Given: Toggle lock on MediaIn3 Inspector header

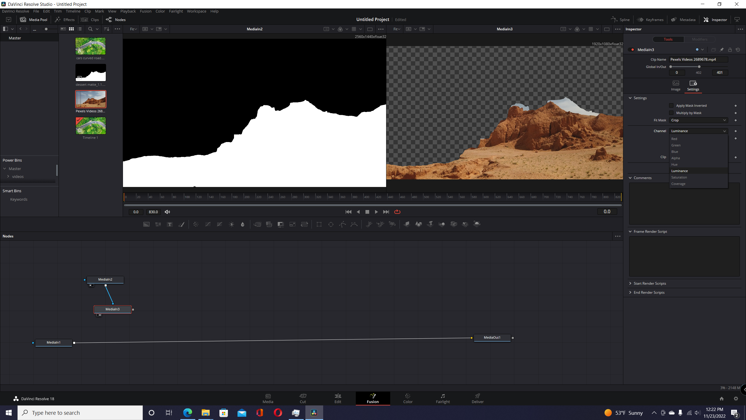Looking at the screenshot, I should [x=730, y=50].
